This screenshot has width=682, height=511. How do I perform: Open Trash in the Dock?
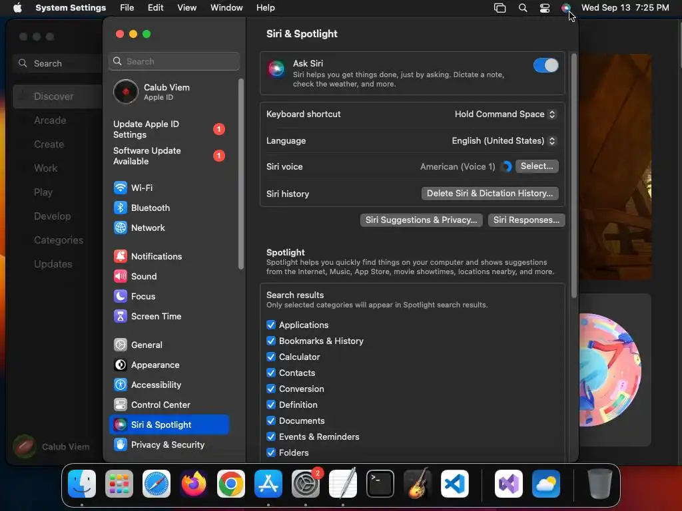click(x=600, y=484)
